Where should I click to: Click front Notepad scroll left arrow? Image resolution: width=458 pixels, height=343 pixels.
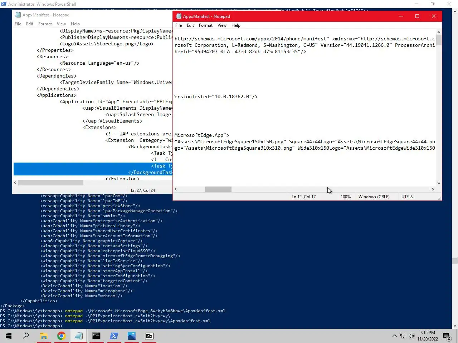176,189
